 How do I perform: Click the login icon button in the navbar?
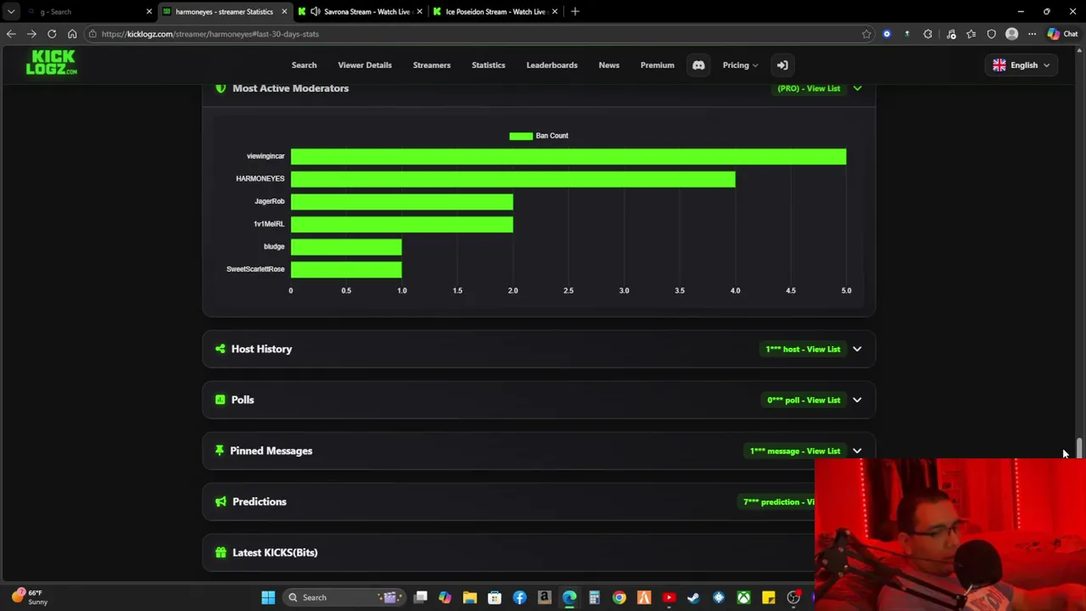tap(782, 65)
